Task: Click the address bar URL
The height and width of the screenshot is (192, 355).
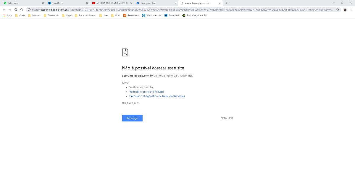Action: click(182, 9)
